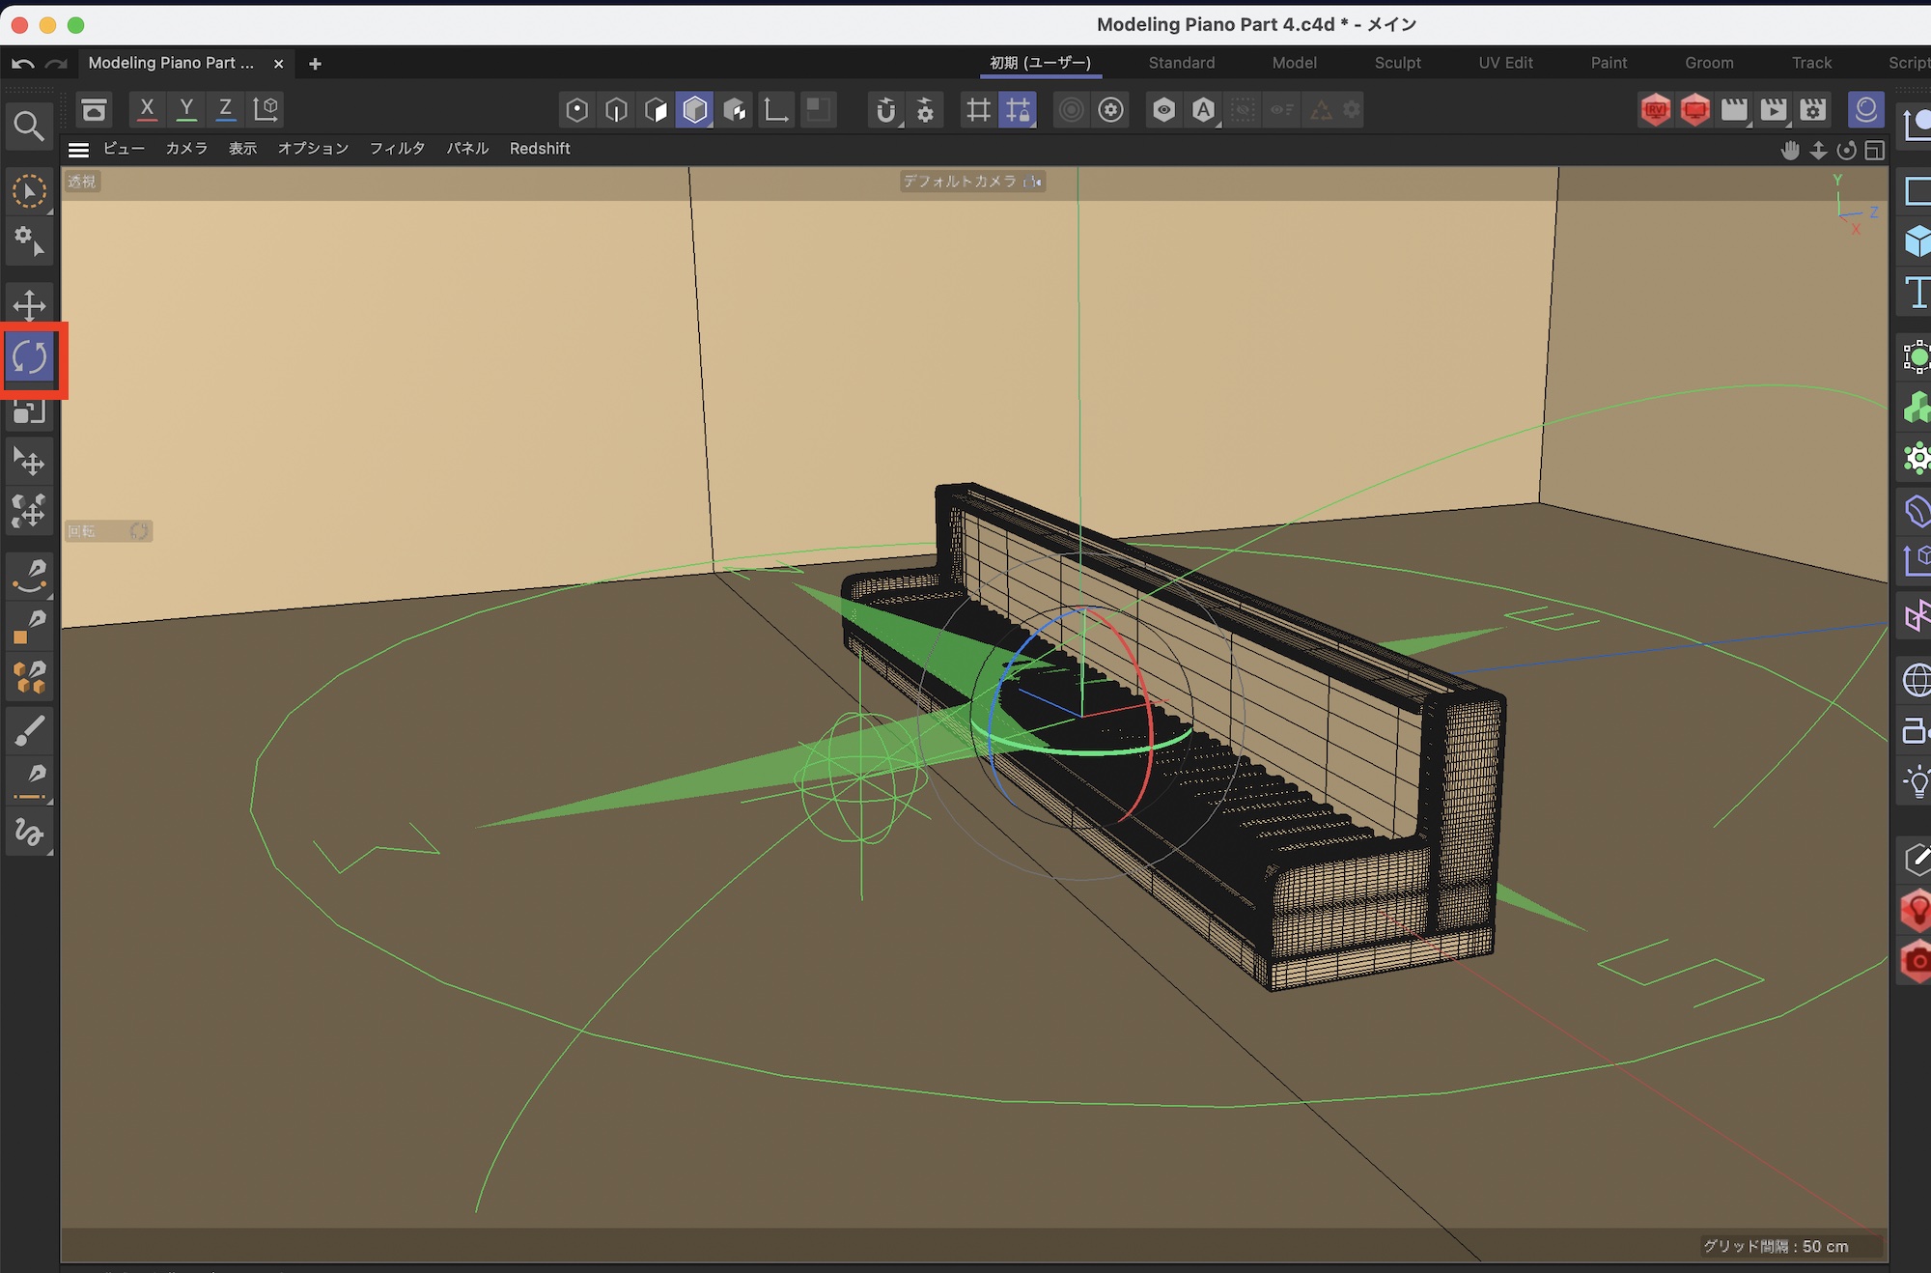Open viewport hamburger menu
Image resolution: width=1931 pixels, height=1273 pixels.
click(79, 150)
